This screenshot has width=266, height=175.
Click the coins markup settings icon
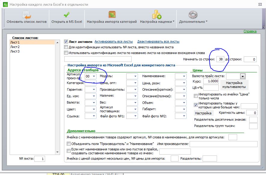point(156,14)
